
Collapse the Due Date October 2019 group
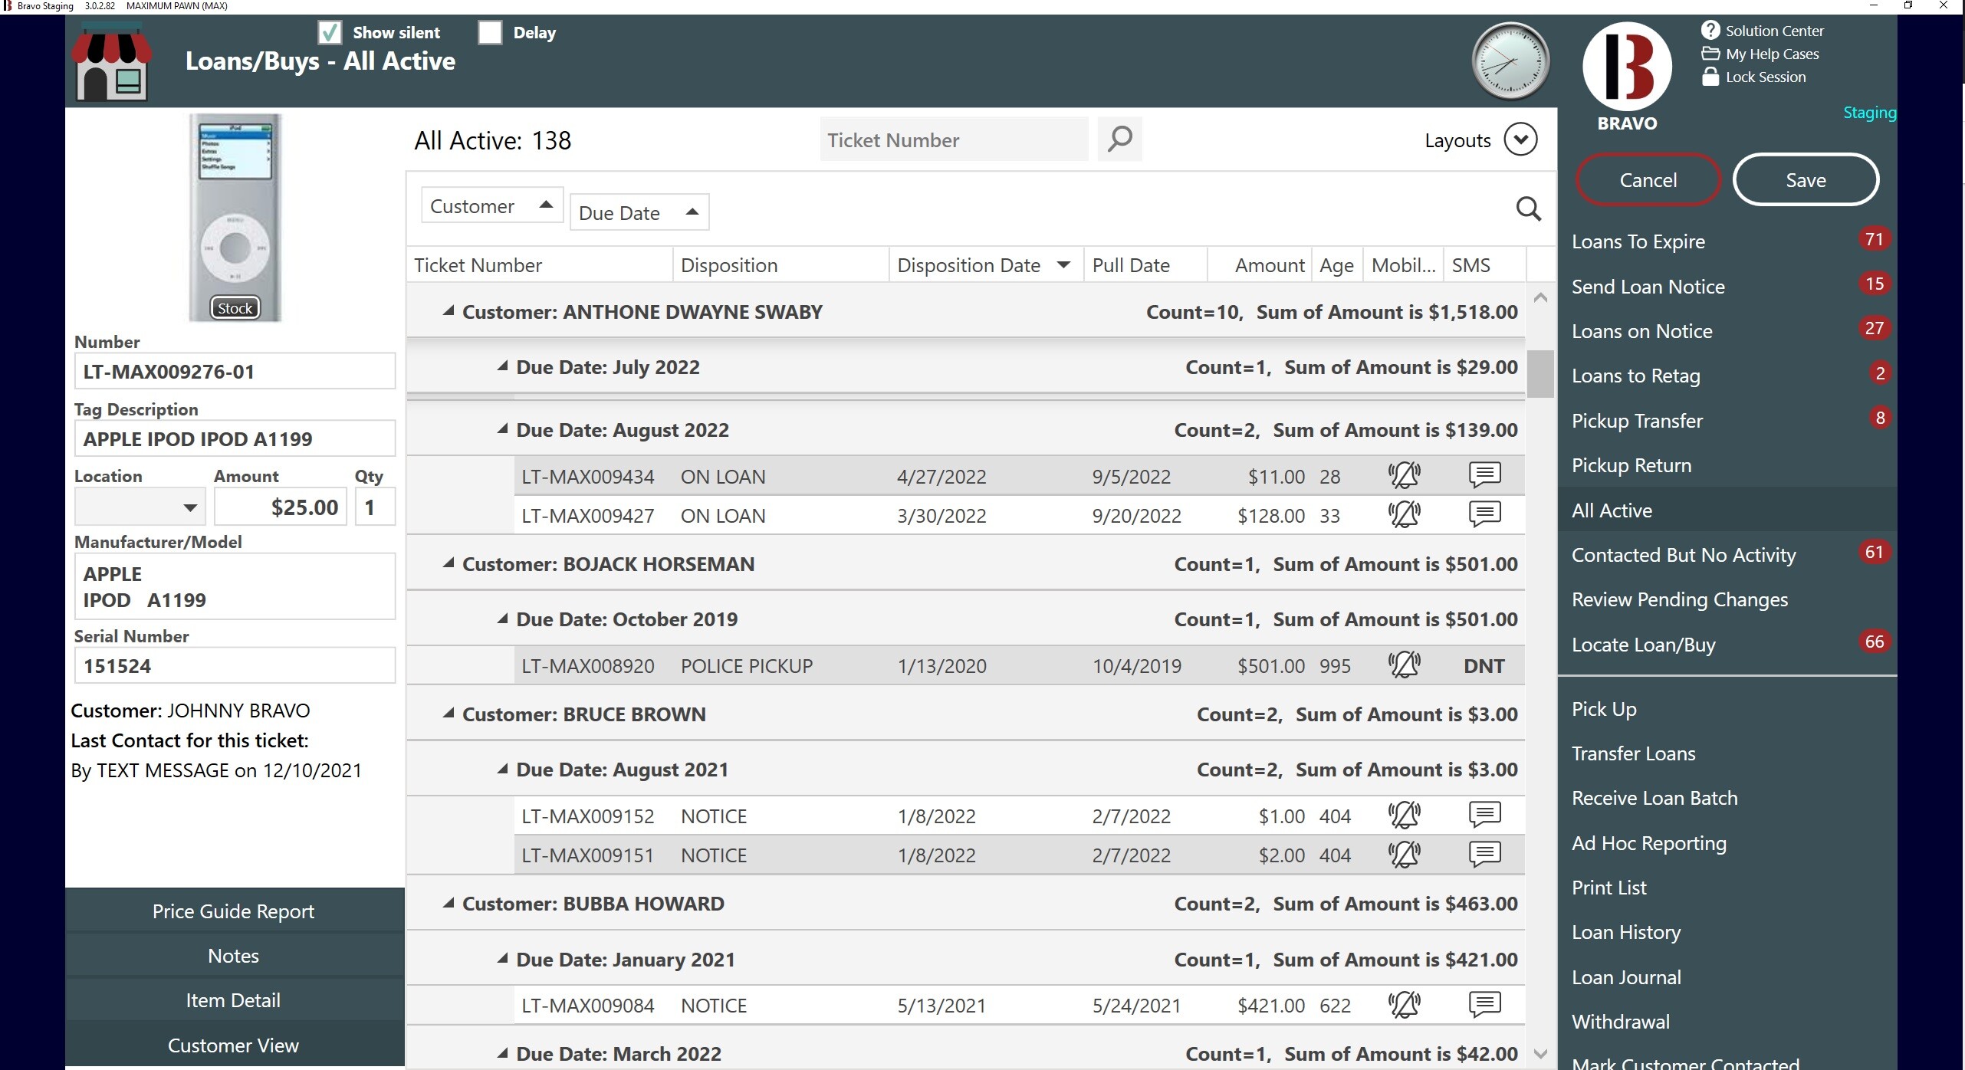(x=502, y=619)
